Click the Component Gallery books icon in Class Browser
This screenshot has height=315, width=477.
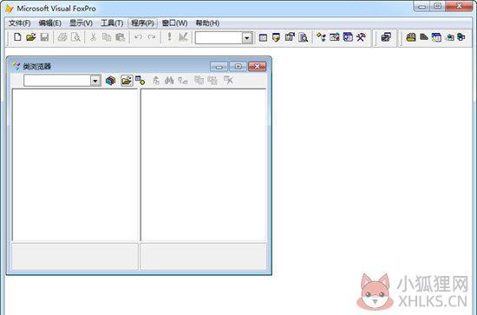[x=110, y=81]
